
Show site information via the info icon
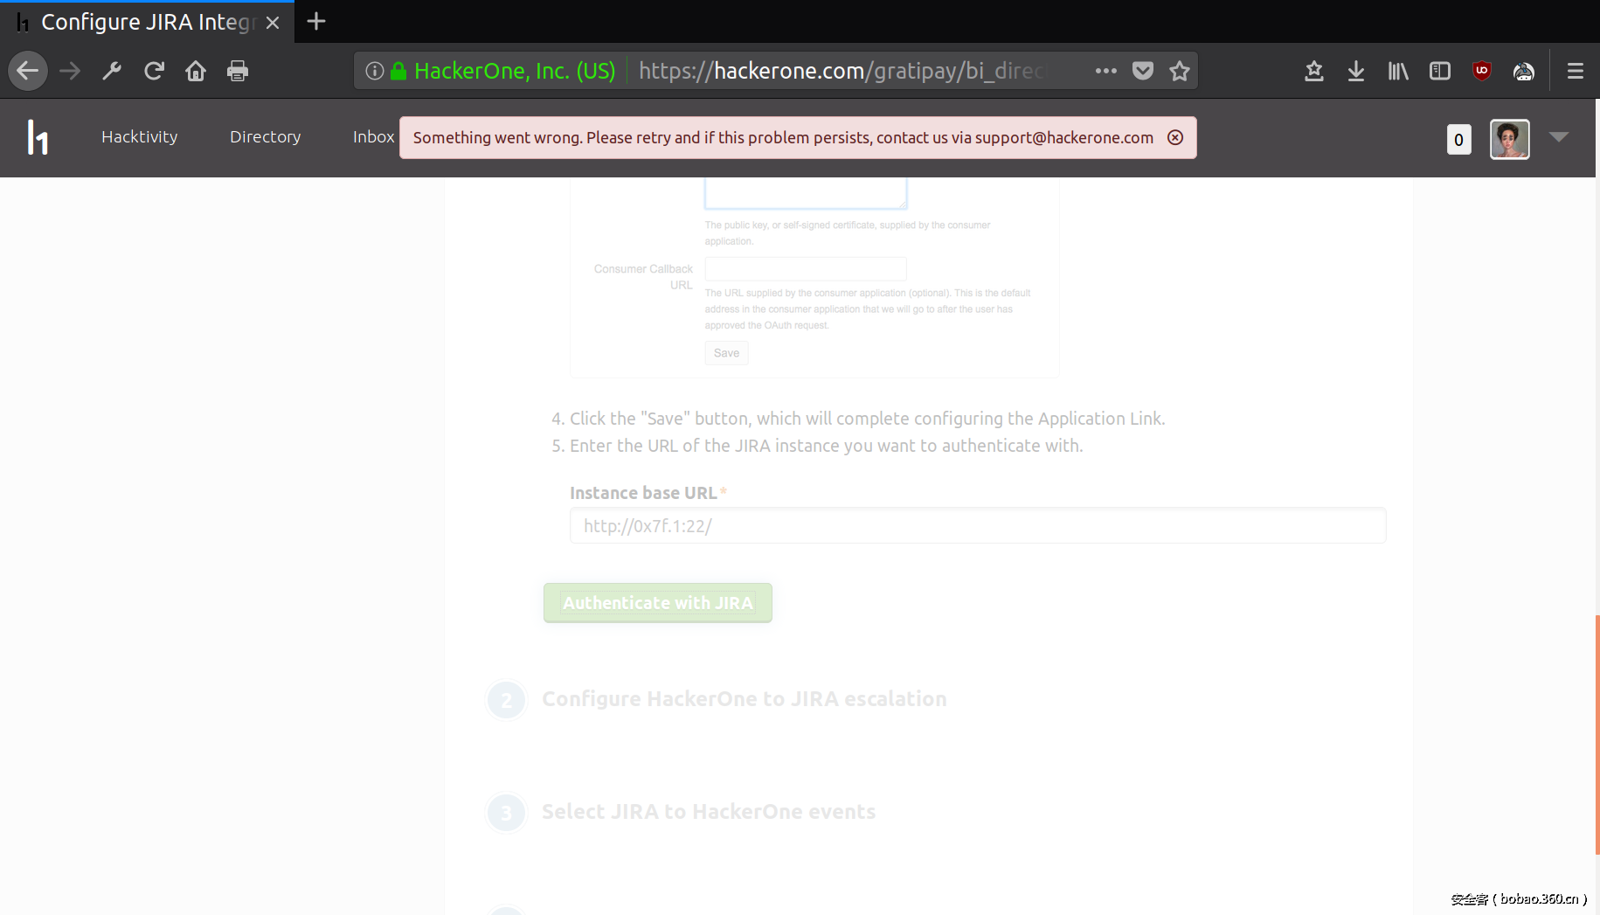(375, 71)
